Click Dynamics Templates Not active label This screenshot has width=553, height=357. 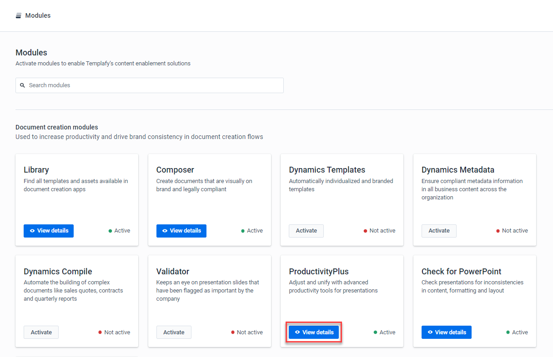[382, 231]
